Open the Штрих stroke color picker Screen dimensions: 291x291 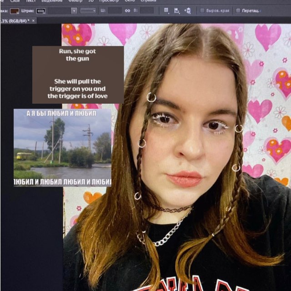click(41, 10)
